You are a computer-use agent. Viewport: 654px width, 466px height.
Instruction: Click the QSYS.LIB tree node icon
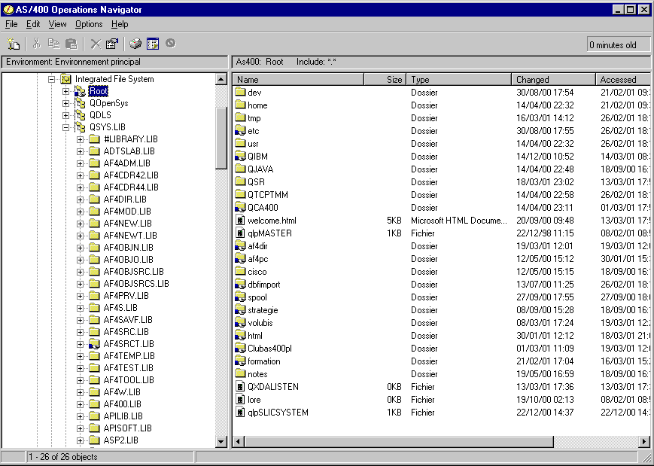[80, 126]
